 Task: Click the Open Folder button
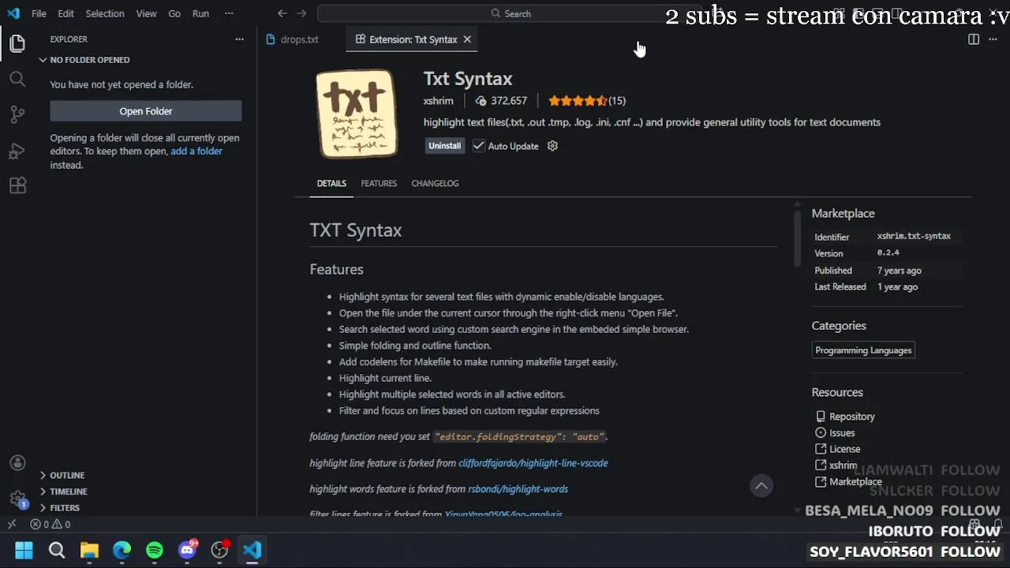146,111
